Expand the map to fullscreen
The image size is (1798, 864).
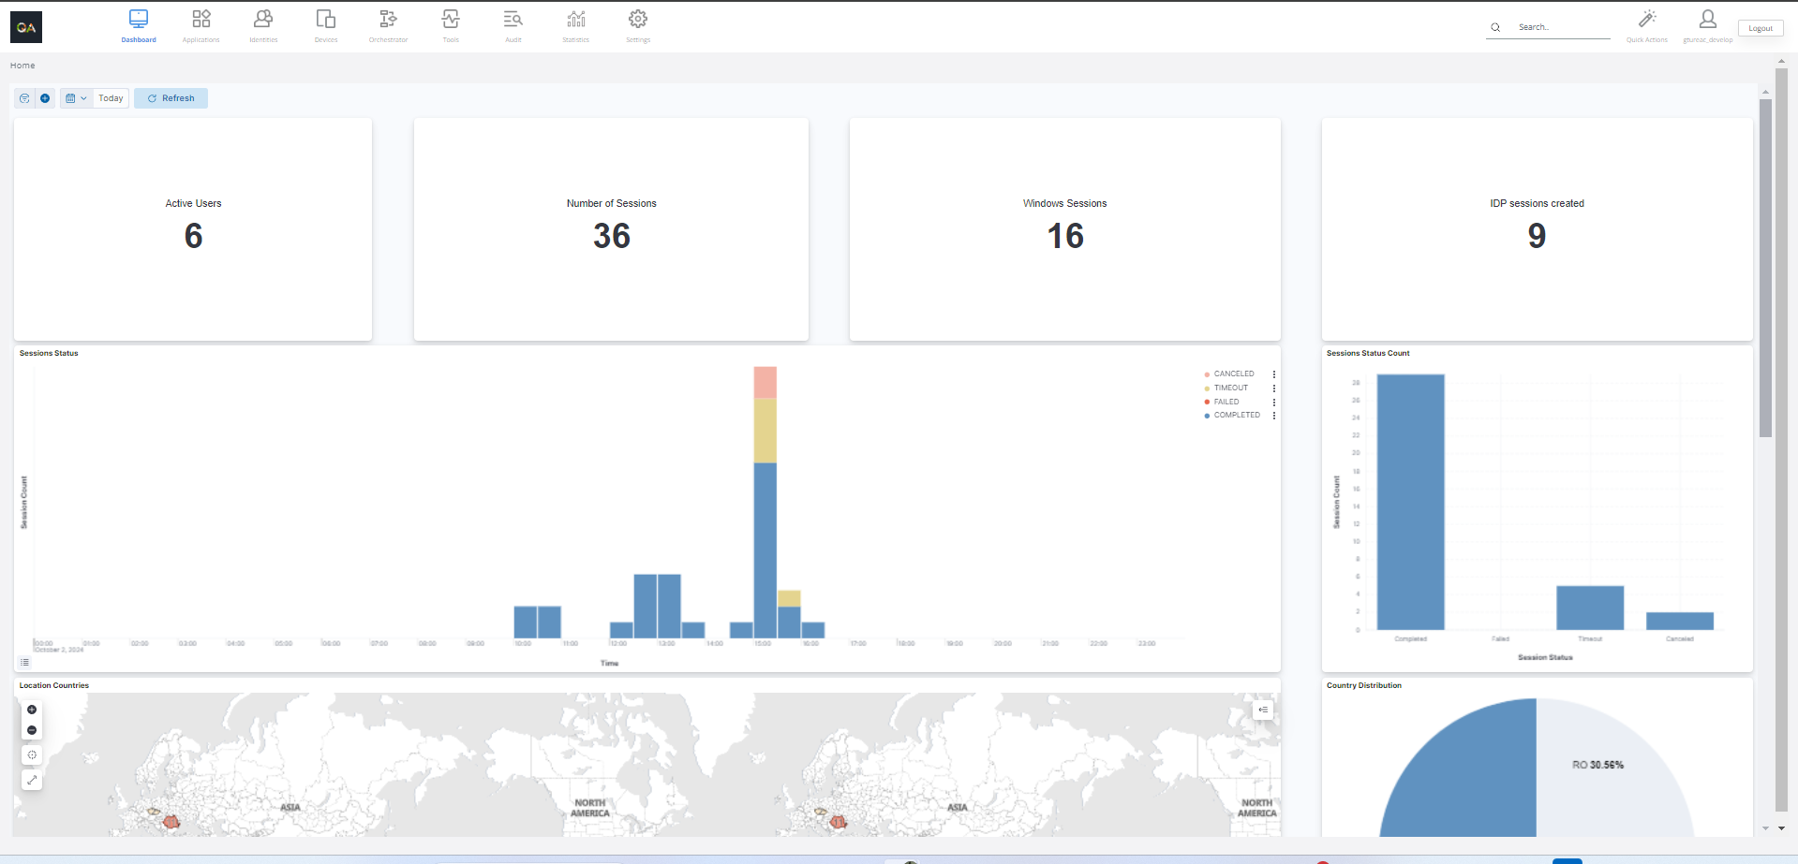click(x=32, y=780)
